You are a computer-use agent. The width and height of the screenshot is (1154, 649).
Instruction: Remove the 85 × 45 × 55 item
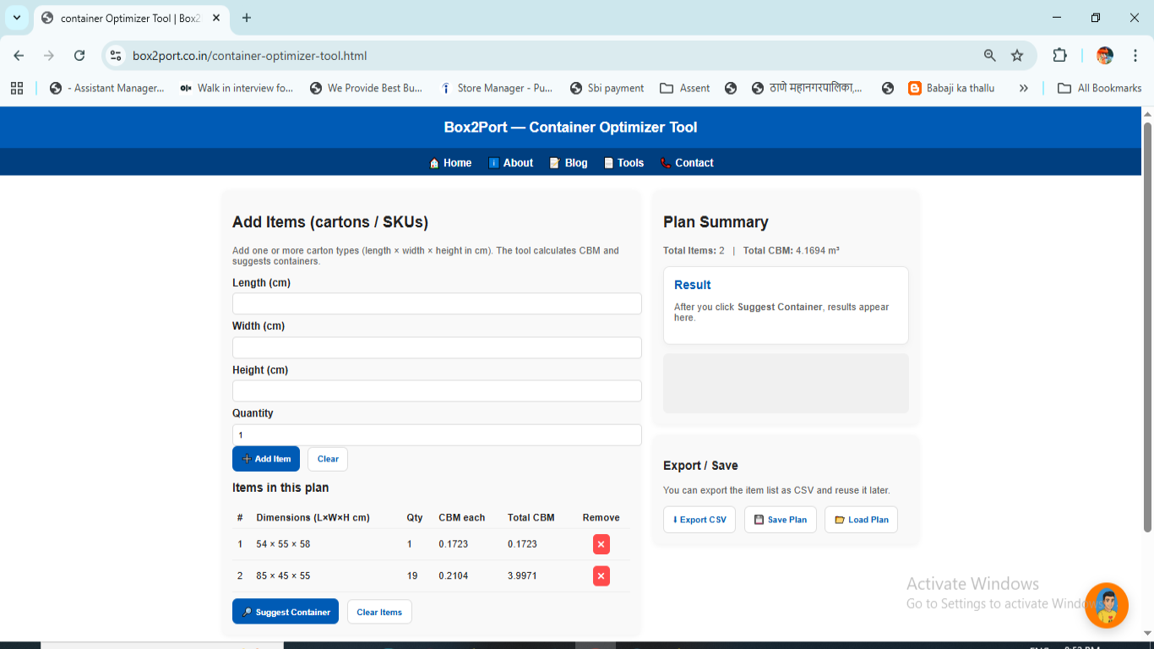pyautogui.click(x=601, y=576)
